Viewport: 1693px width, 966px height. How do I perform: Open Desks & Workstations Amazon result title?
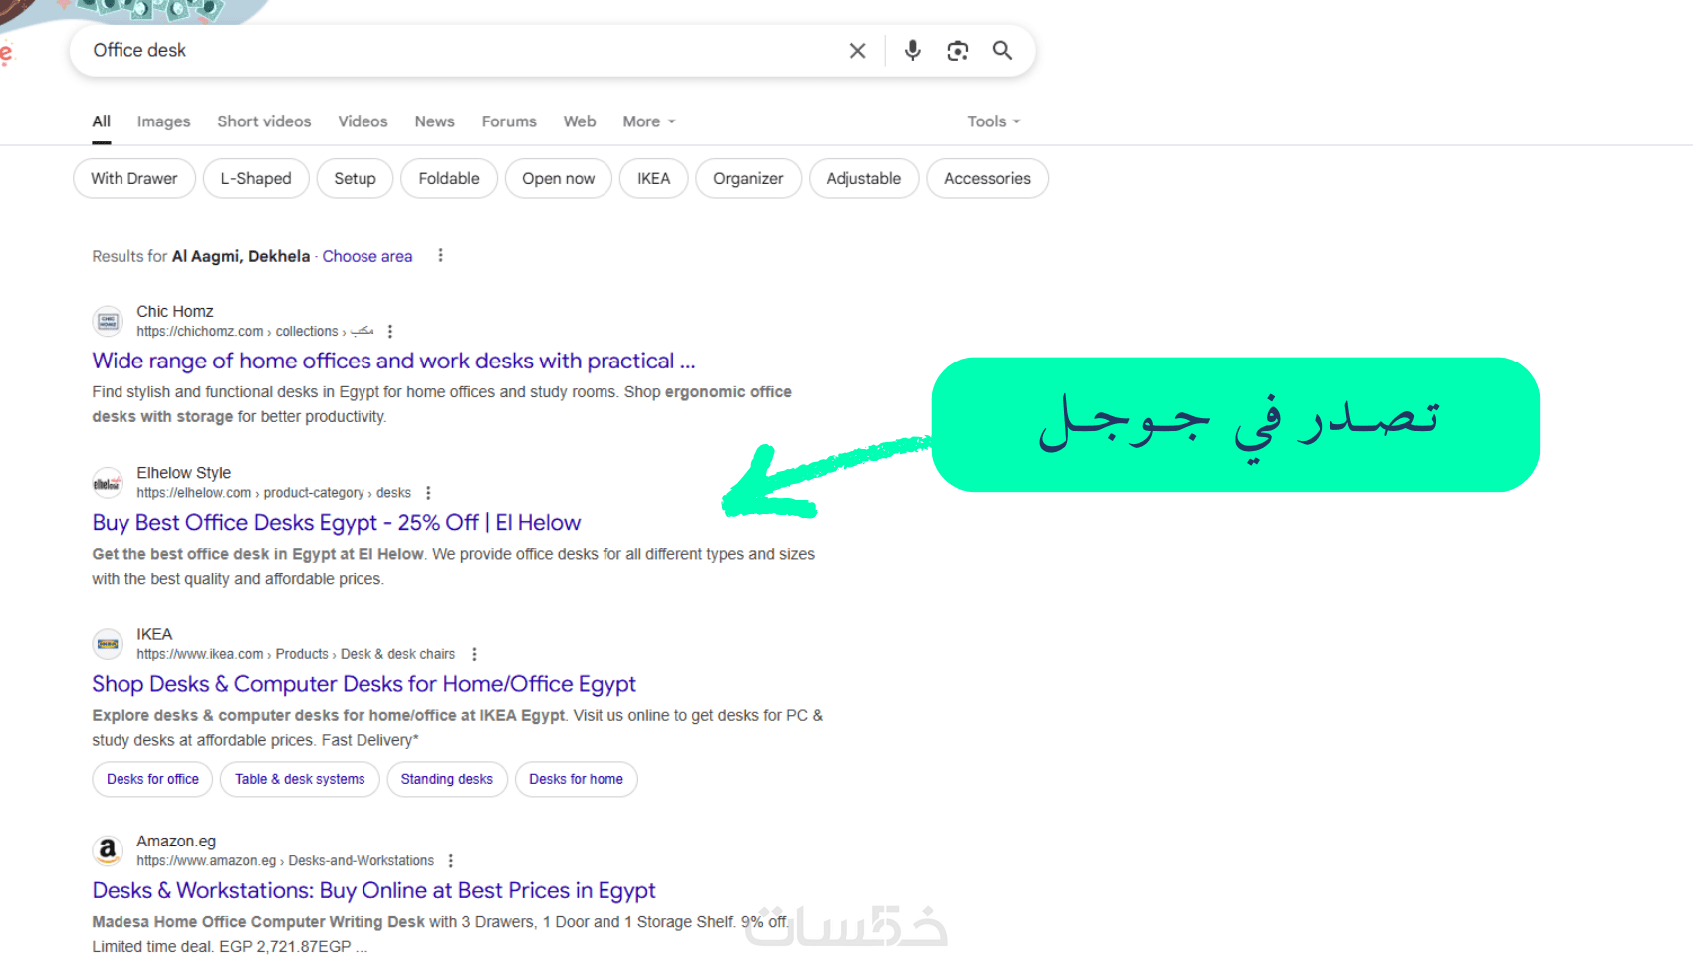[x=373, y=890]
